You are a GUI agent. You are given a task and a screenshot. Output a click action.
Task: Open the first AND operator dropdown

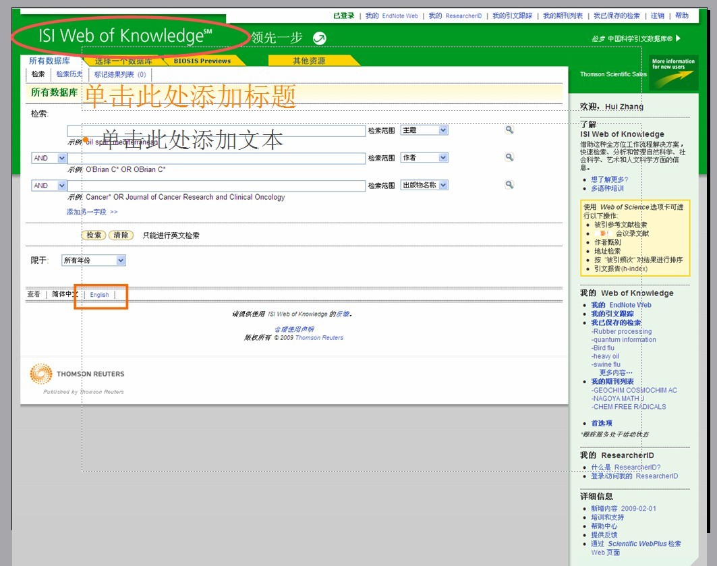[49, 158]
